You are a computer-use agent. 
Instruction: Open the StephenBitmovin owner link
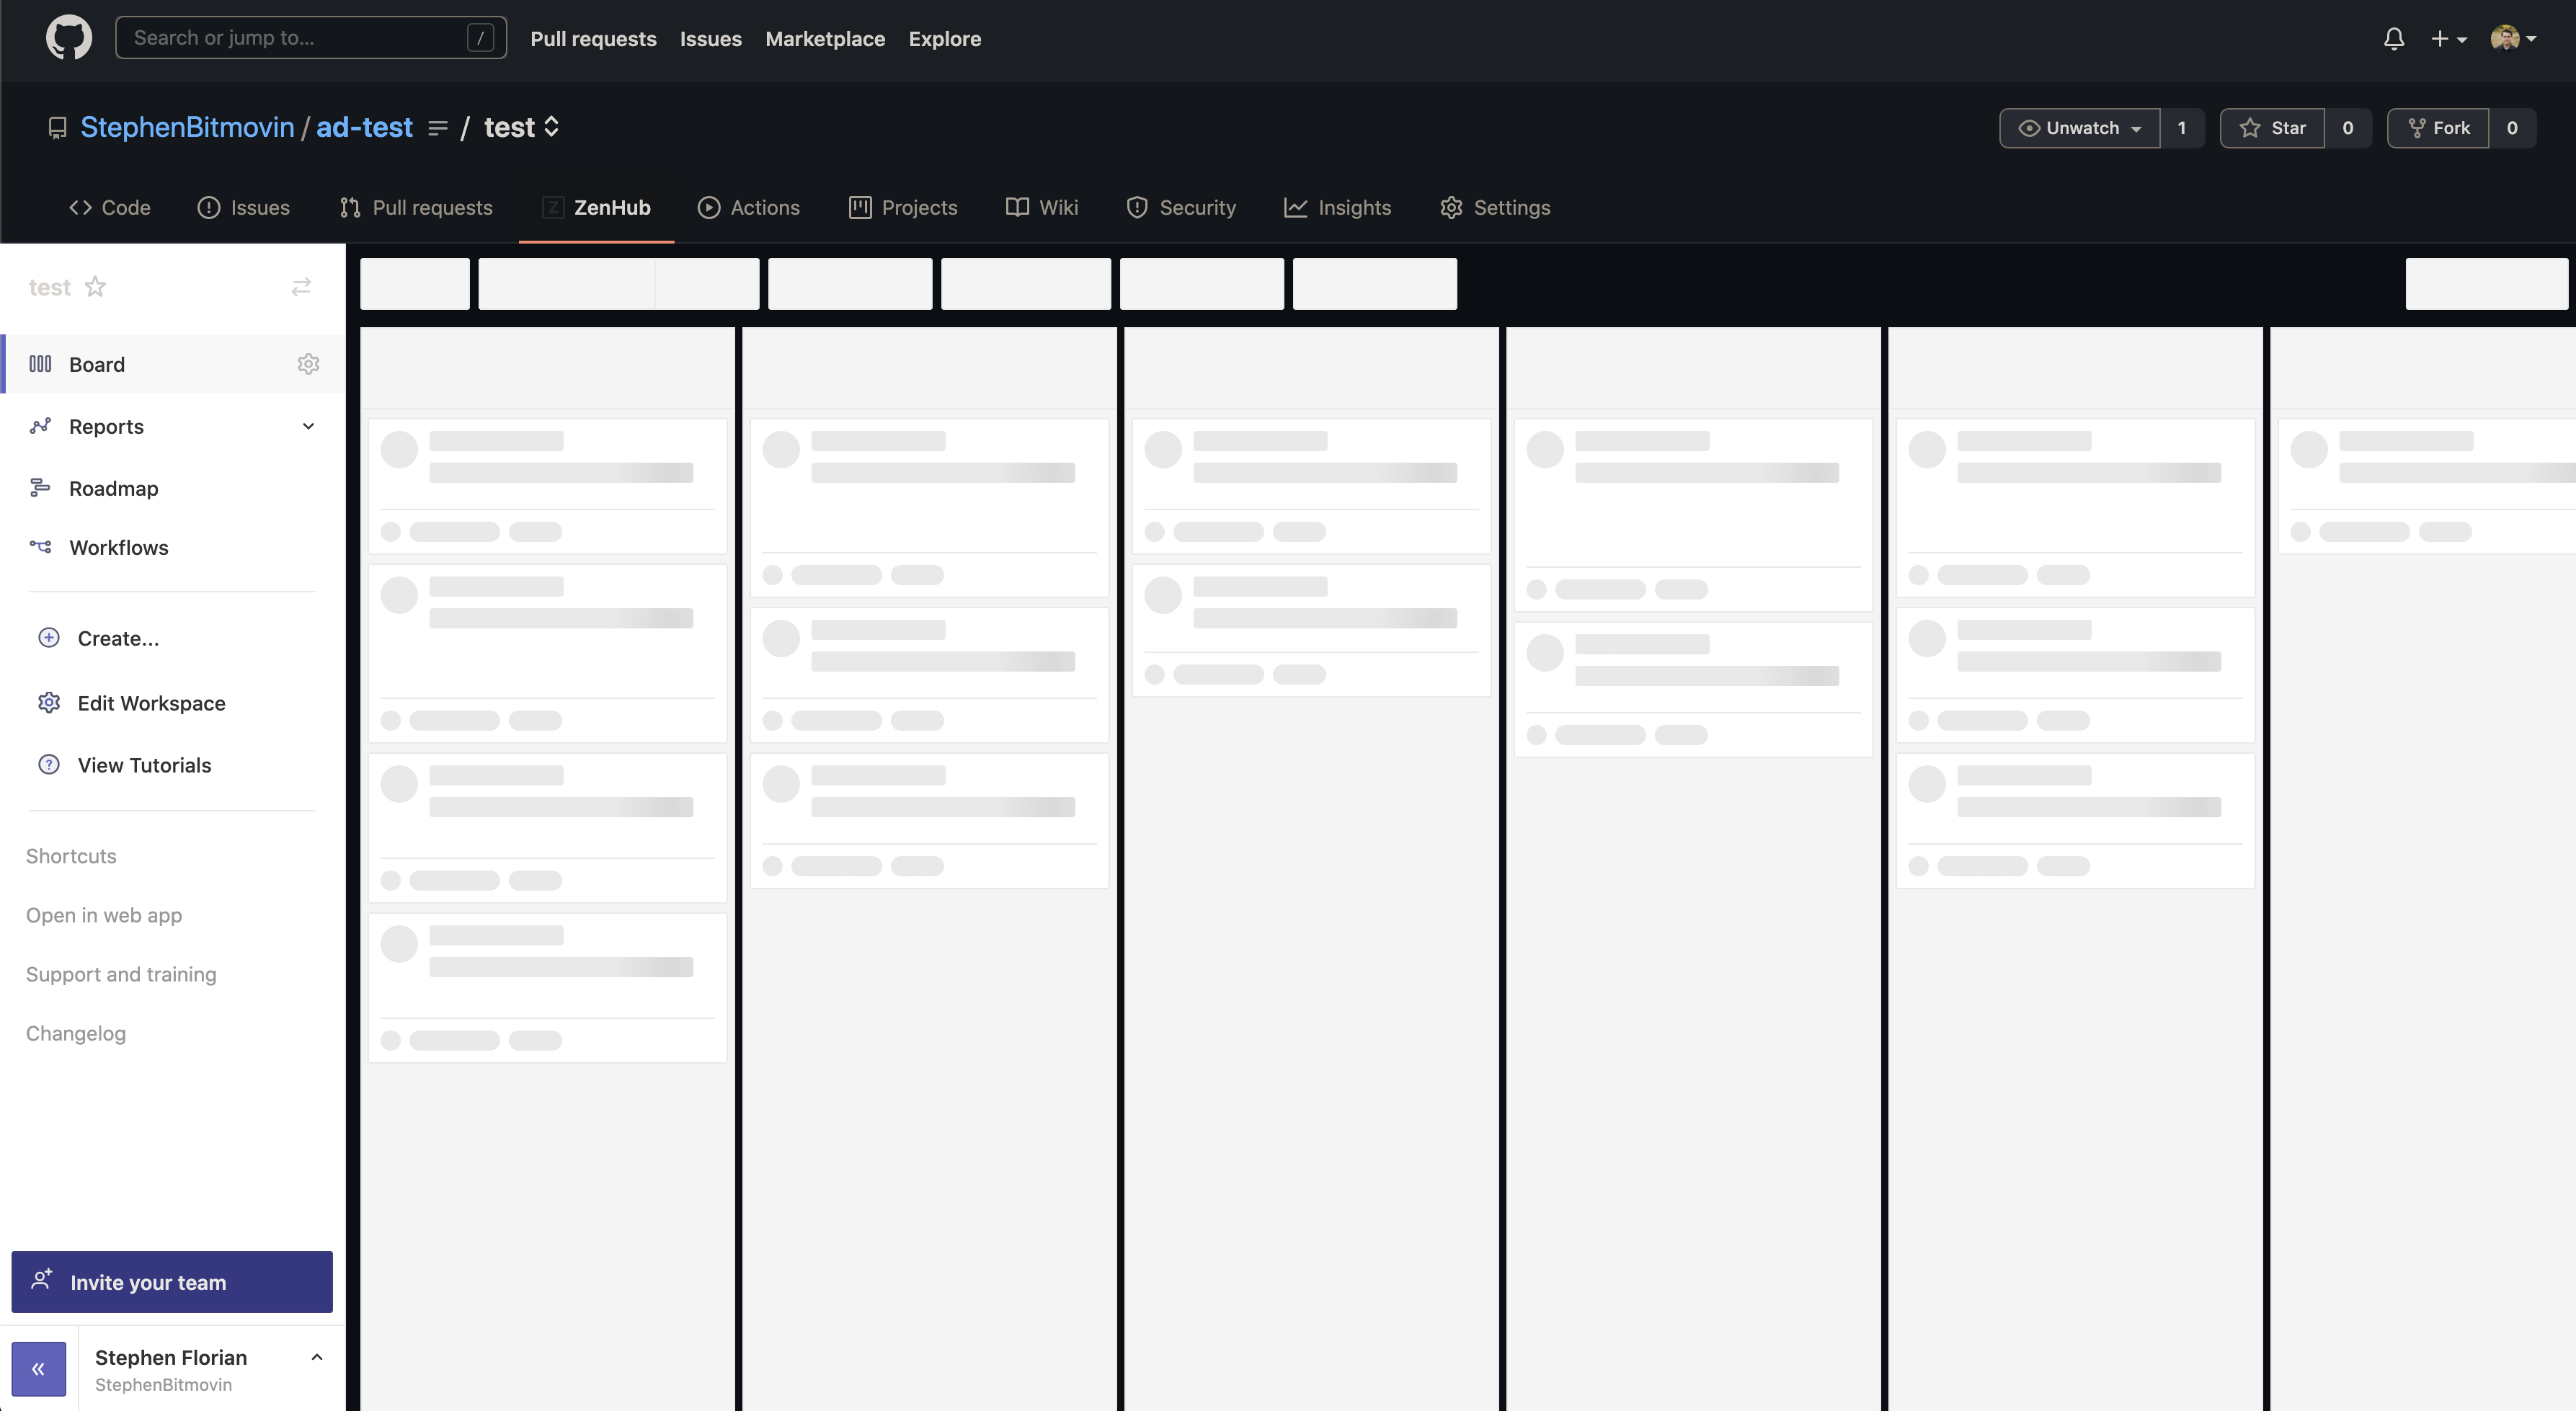click(187, 127)
